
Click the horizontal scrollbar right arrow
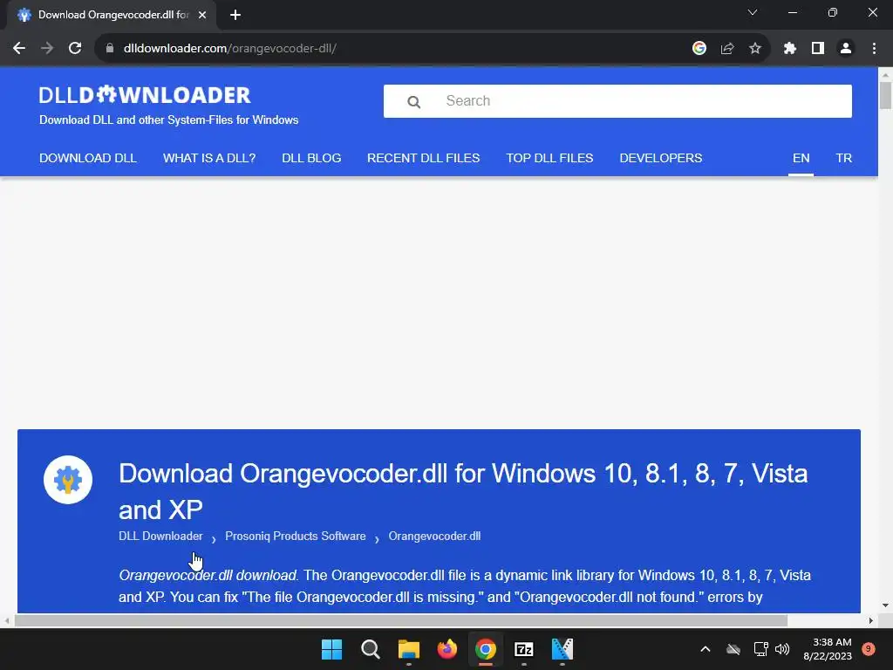(x=871, y=620)
